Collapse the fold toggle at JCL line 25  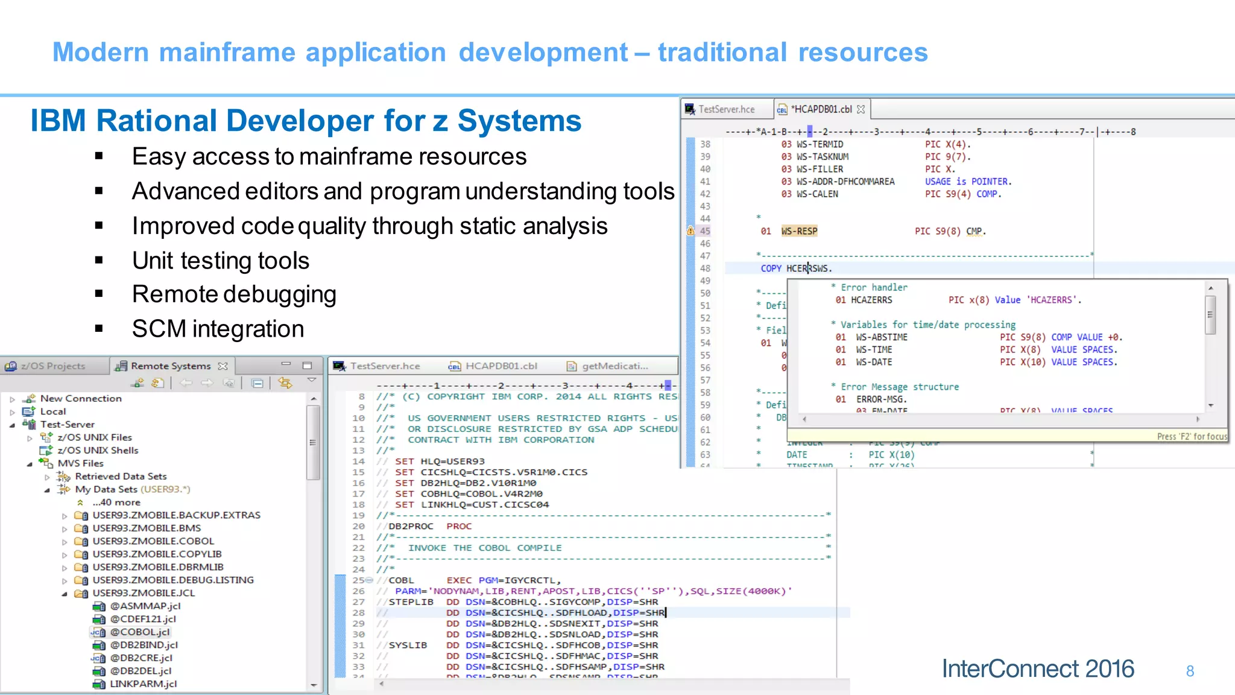click(370, 580)
